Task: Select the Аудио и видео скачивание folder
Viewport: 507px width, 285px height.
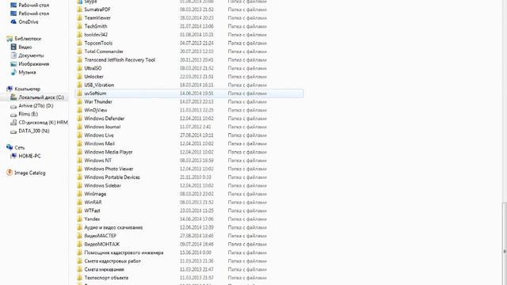Action: click(x=113, y=227)
